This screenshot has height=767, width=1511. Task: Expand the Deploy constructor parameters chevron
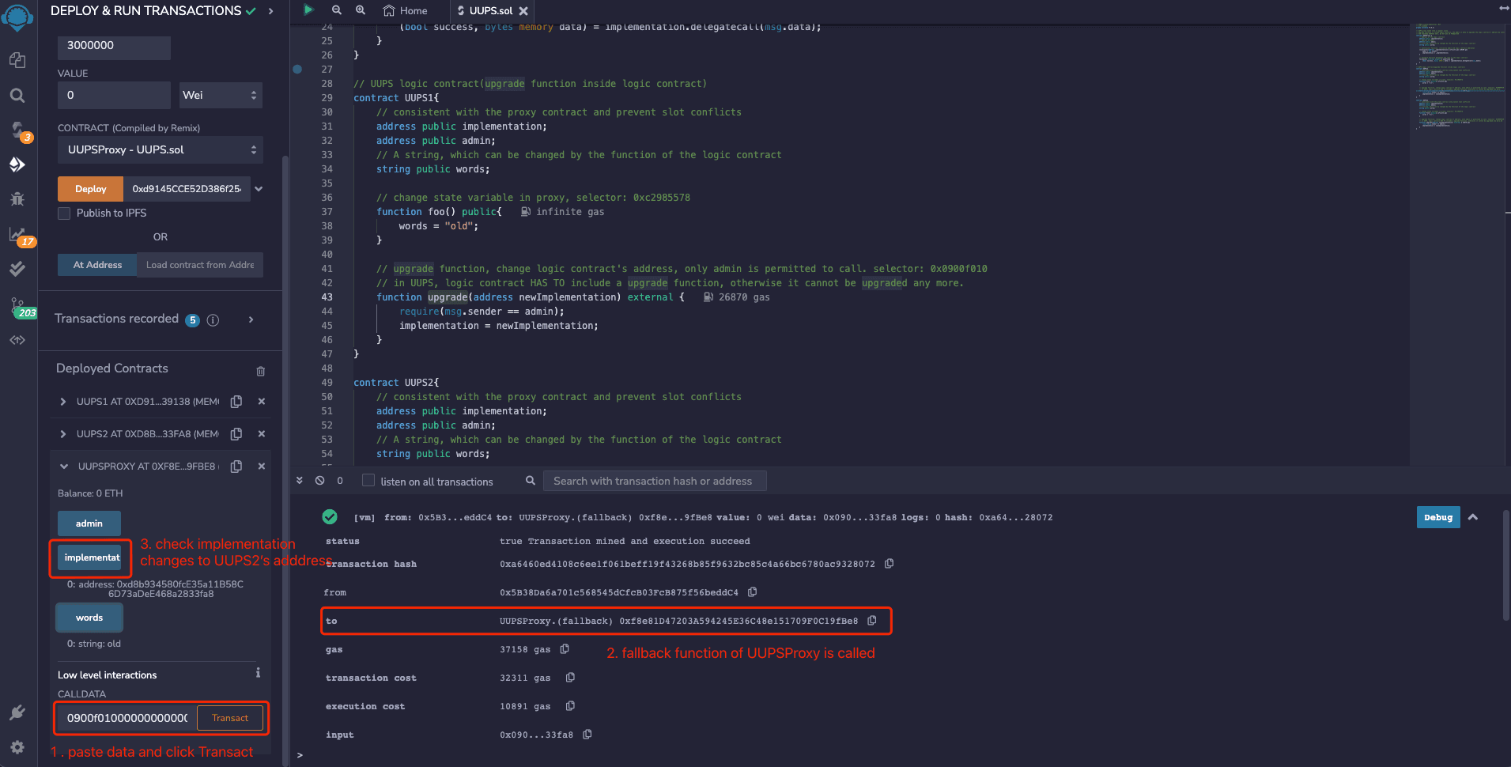[x=259, y=189]
